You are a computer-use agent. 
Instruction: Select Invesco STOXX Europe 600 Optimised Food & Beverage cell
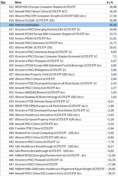pyautogui.click(x=60, y=65)
